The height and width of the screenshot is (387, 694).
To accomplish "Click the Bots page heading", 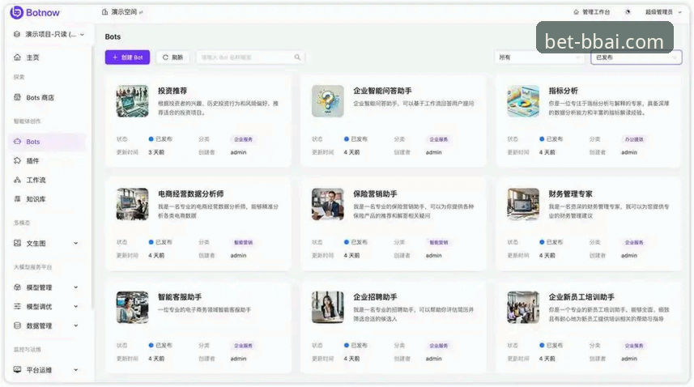I will pyautogui.click(x=113, y=36).
